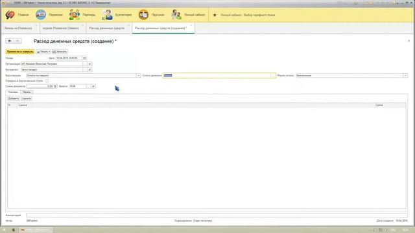The width and height of the screenshot is (415, 233).
Task: Click the favorites star icon
Action: pyautogui.click(x=215, y=15)
